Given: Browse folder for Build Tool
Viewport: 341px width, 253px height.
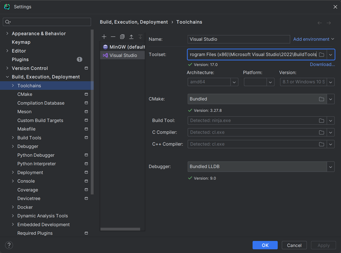Looking at the screenshot, I should pos(321,121).
